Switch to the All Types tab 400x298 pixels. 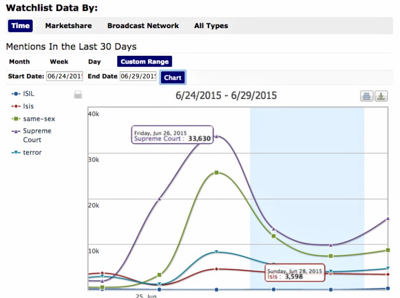pyautogui.click(x=211, y=26)
